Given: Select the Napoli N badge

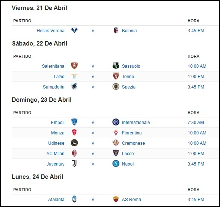Looking at the screenshot, I should [x=116, y=164].
